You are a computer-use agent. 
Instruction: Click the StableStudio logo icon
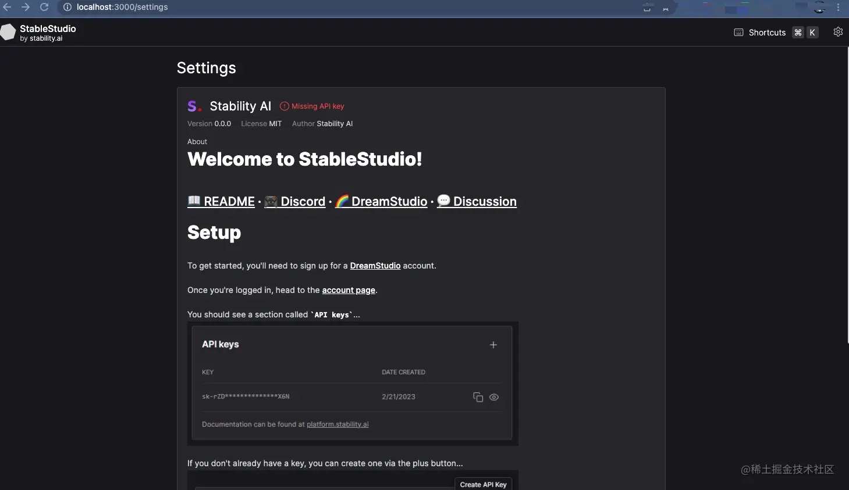(8, 33)
